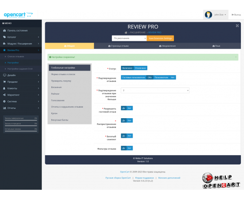Switch to the Страница отзыва tab
244x200 pixels.
118,46
